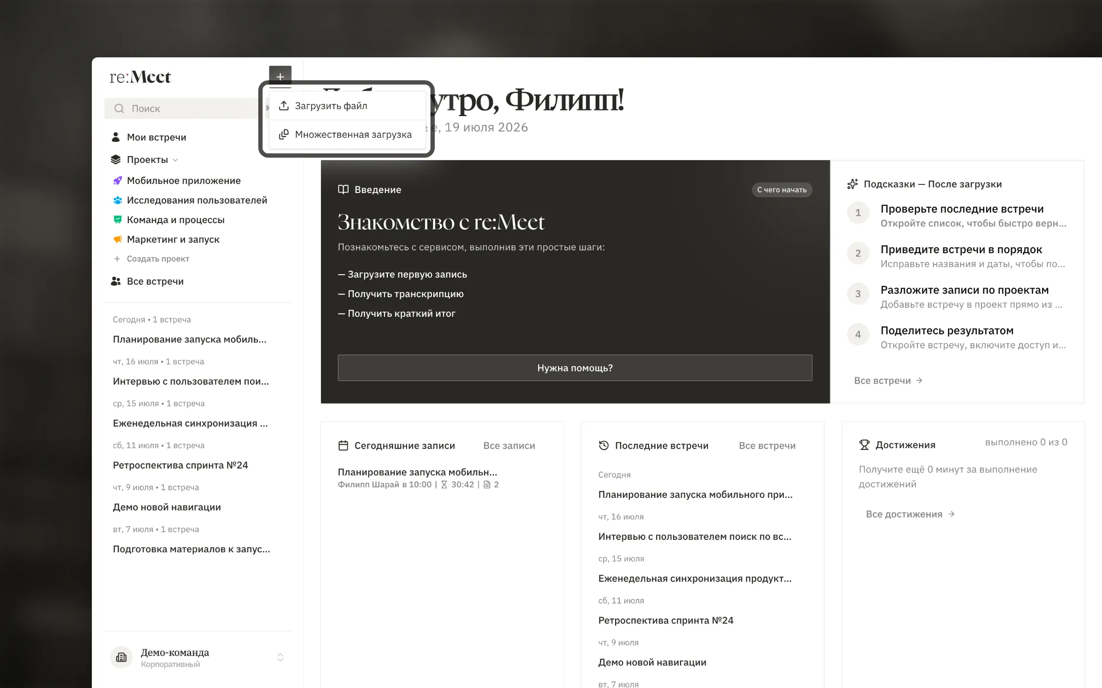Click hourglass icon next to 30:42
Screen dimensions: 1102x688
(444, 484)
